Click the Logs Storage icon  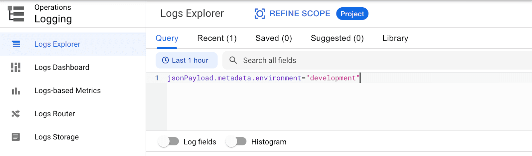coord(16,137)
